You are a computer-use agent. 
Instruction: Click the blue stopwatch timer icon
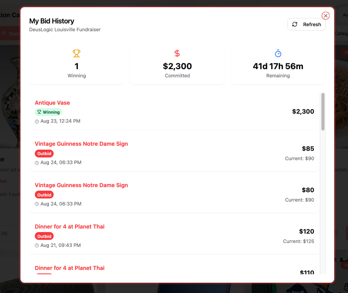coord(278,53)
